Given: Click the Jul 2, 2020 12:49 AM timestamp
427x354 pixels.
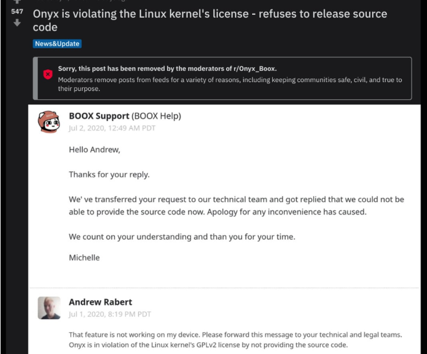Looking at the screenshot, I should click(112, 128).
